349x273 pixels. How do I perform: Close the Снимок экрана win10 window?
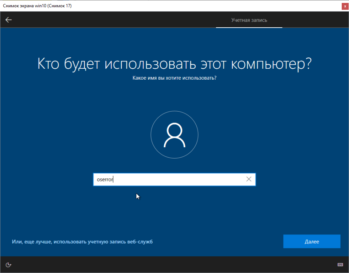pos(345,7)
